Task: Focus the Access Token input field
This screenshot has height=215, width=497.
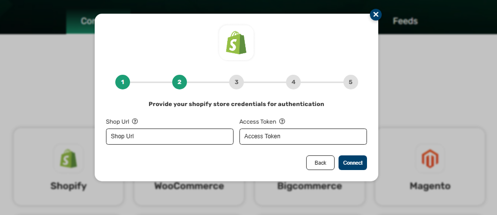Action: coord(303,136)
